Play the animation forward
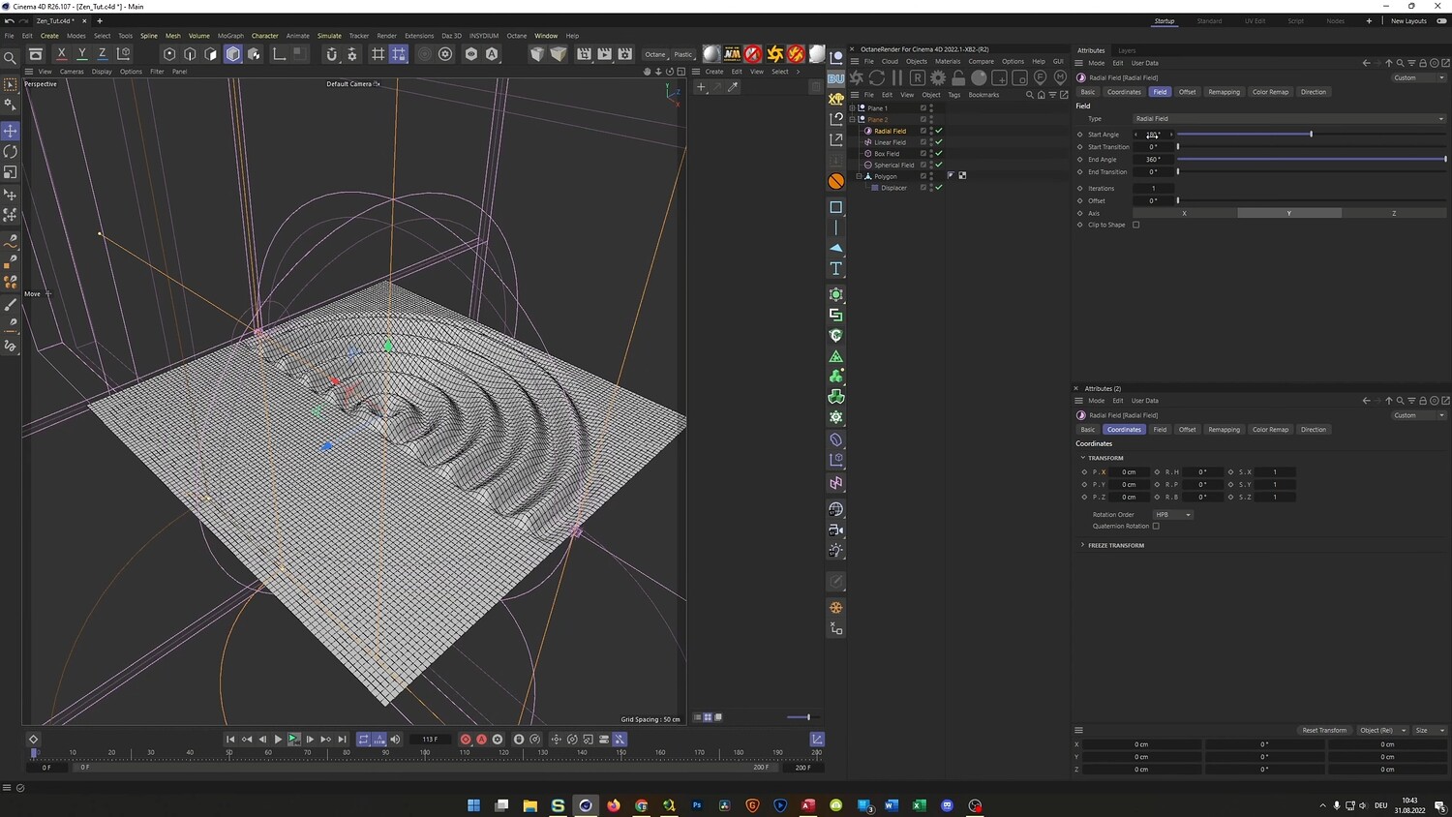Image resolution: width=1452 pixels, height=817 pixels. click(278, 740)
